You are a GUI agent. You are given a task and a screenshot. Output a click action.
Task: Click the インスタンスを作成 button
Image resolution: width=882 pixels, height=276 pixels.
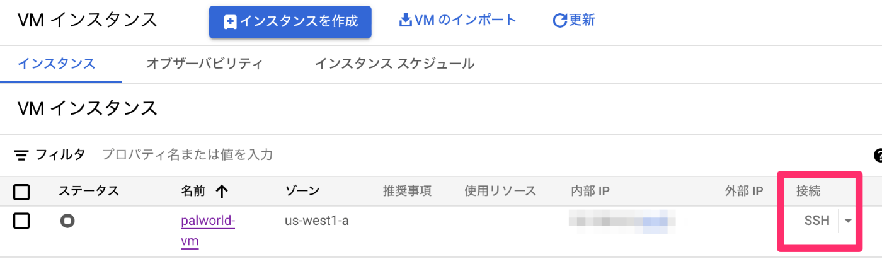(x=290, y=22)
